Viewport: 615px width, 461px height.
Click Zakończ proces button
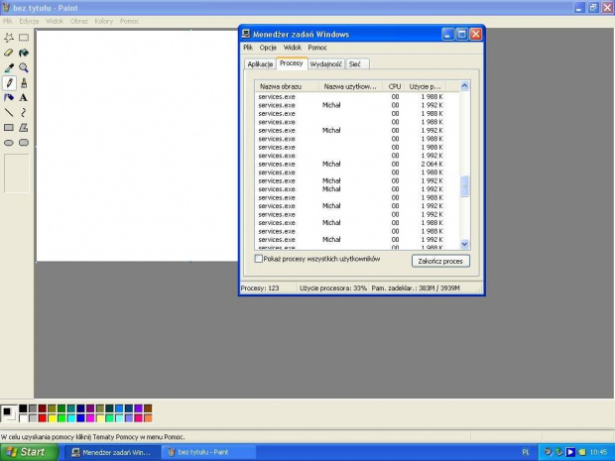440,261
